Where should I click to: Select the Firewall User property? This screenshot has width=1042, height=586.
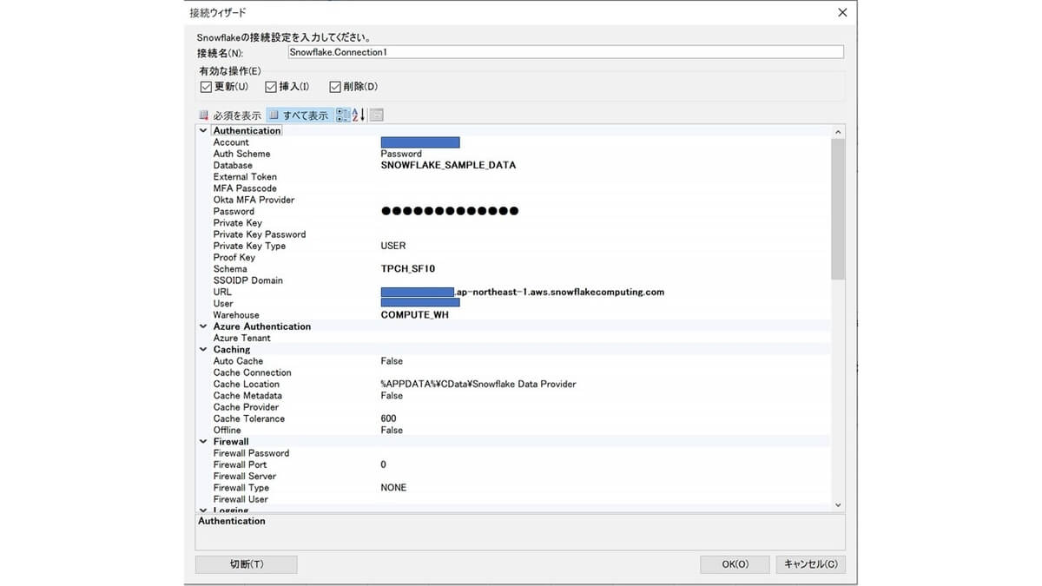coord(241,499)
